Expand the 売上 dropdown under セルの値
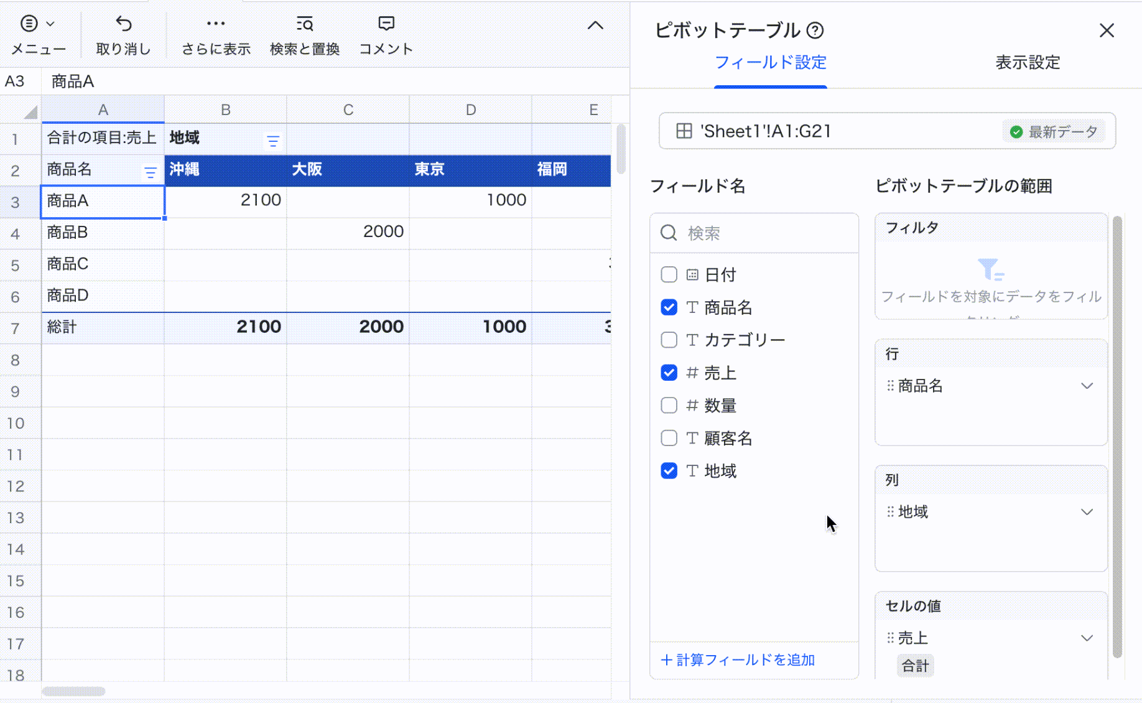 [1087, 638]
